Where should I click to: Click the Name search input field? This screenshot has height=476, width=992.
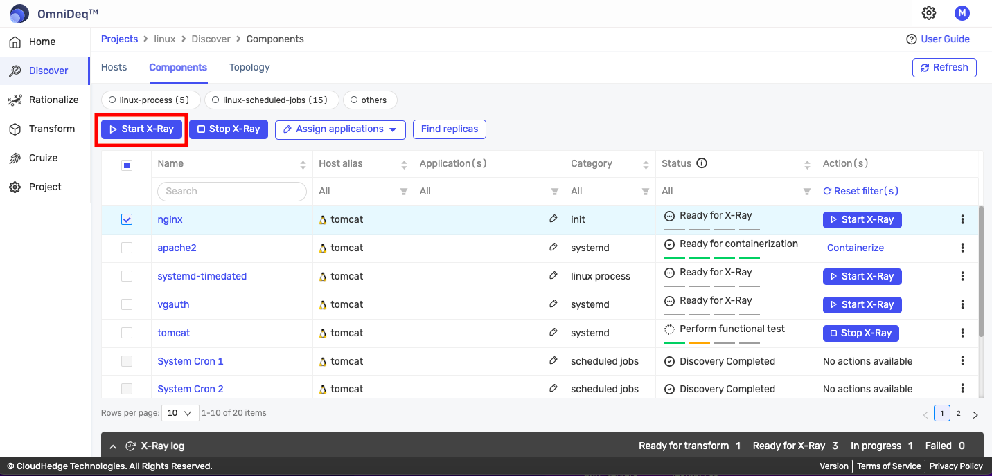pyautogui.click(x=232, y=192)
